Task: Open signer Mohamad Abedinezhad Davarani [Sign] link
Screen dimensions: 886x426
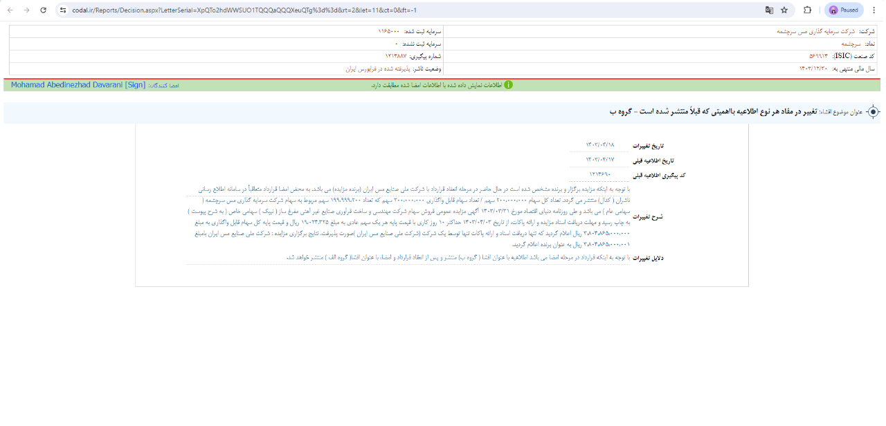Action: click(78, 85)
